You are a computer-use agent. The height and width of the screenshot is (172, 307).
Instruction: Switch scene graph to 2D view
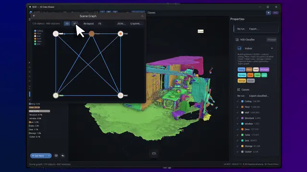tap(67, 23)
